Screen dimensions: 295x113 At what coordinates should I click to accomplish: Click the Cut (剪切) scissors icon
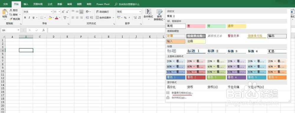11,10
